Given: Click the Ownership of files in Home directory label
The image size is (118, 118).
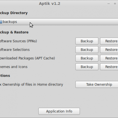Looking at the screenshot, I should [x=32, y=84].
